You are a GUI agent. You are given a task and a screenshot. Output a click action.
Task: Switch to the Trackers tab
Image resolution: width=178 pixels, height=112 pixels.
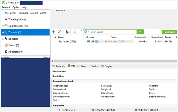[94, 66]
